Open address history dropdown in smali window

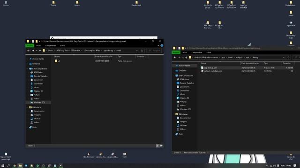tap(137, 51)
